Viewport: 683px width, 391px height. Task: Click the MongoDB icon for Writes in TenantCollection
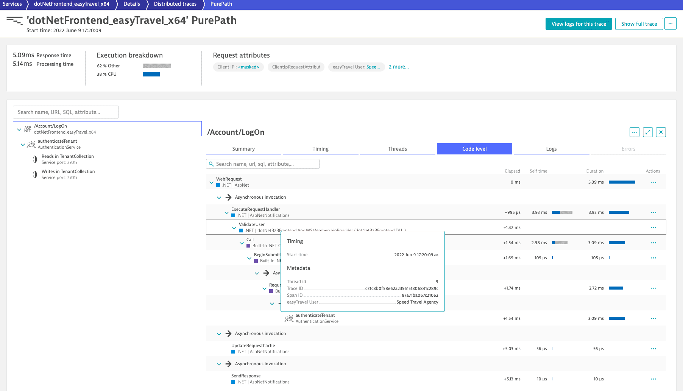click(35, 174)
